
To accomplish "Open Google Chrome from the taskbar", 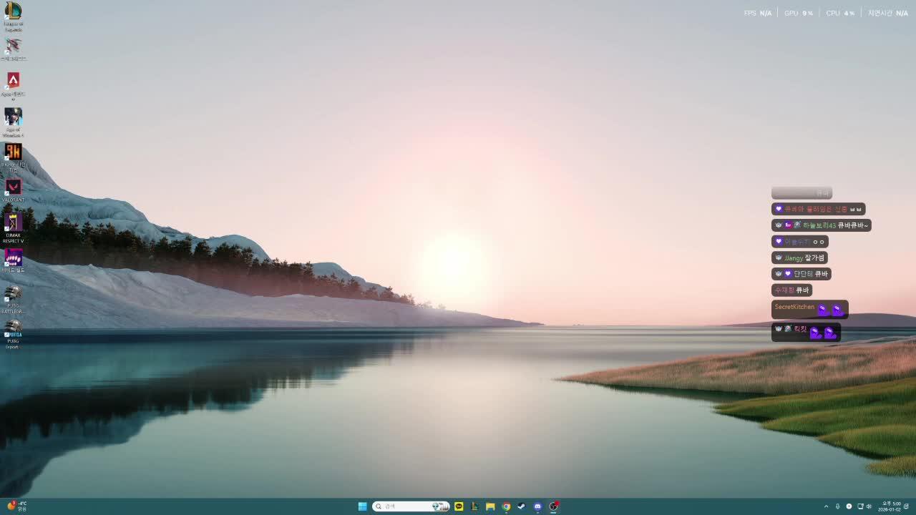I will click(506, 506).
